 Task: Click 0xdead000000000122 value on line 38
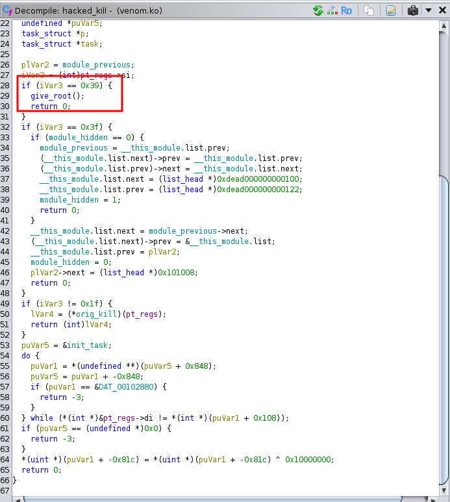coord(258,189)
